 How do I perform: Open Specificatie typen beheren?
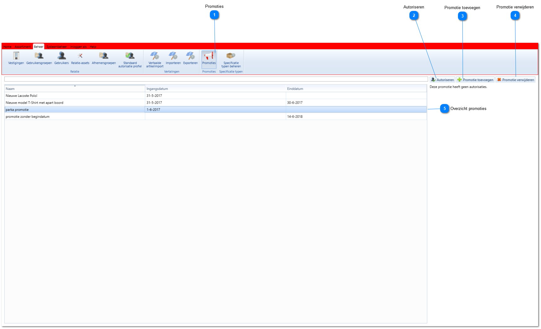click(x=231, y=60)
